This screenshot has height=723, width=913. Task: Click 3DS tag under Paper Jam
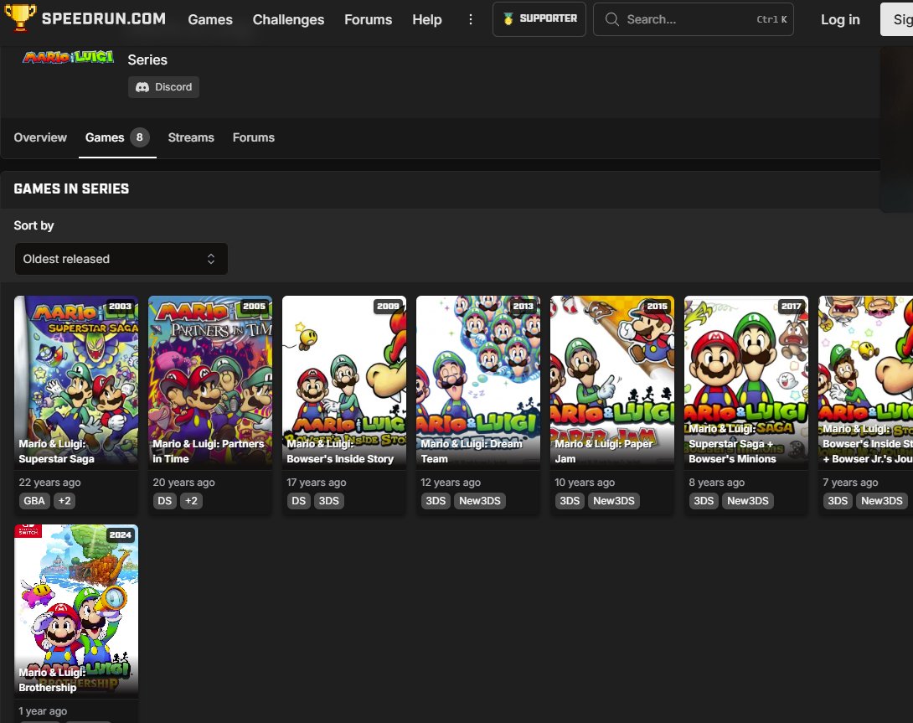coord(570,500)
